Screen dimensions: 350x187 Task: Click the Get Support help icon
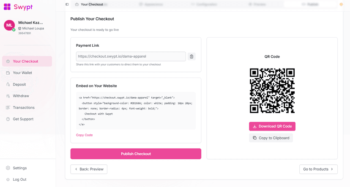click(8, 119)
